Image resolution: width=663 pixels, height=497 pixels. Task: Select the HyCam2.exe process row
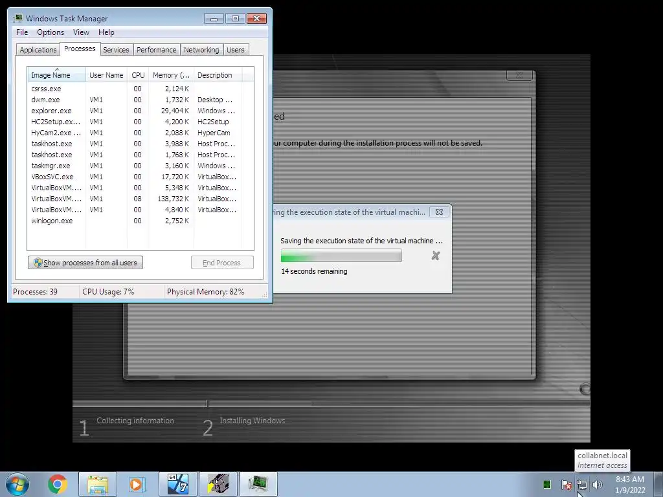tap(140, 133)
